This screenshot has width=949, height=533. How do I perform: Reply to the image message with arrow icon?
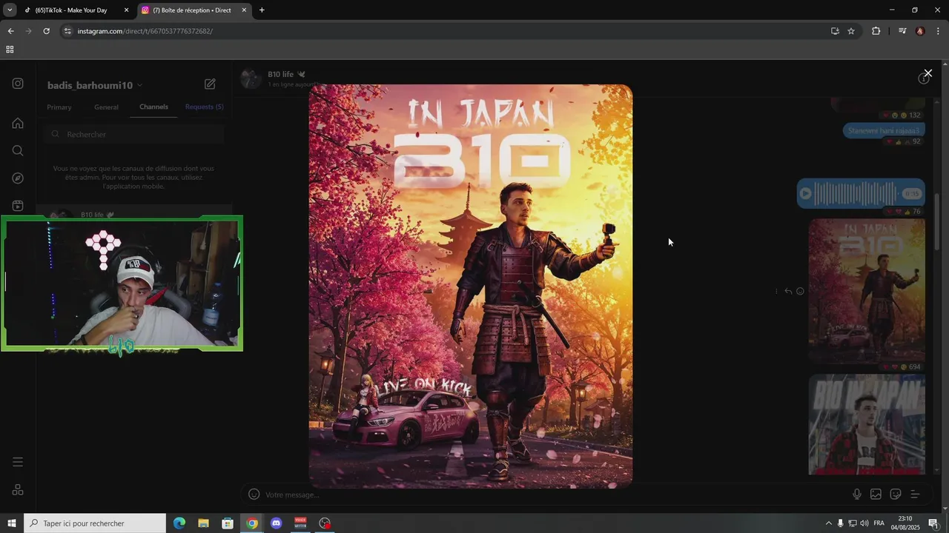pos(788,291)
